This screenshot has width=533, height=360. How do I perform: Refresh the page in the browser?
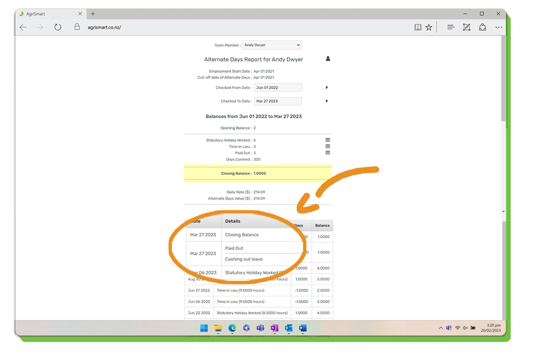coord(58,28)
